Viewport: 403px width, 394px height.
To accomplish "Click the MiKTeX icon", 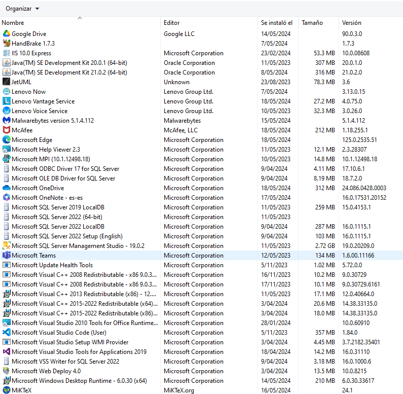I will tap(7, 390).
